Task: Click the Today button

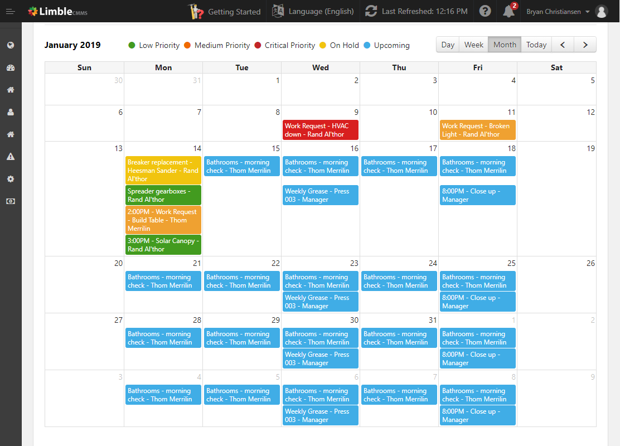Action: 536,45
